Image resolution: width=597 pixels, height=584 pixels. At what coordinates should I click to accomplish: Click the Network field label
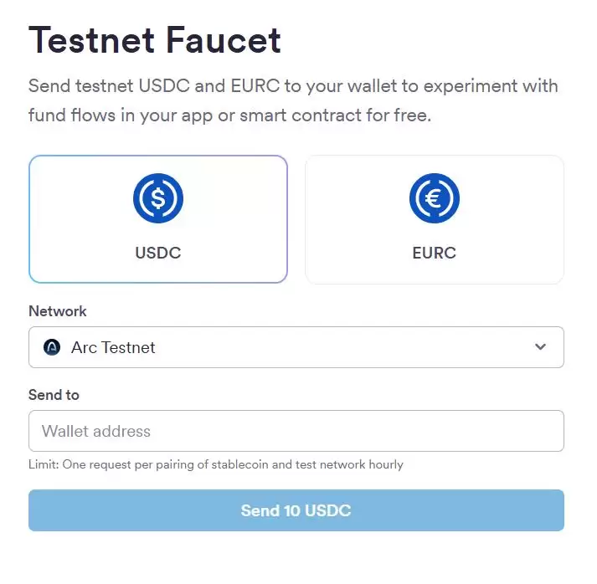58,311
